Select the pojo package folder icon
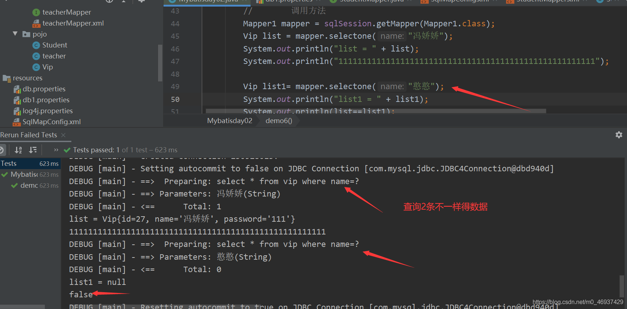627x309 pixels. [26, 34]
